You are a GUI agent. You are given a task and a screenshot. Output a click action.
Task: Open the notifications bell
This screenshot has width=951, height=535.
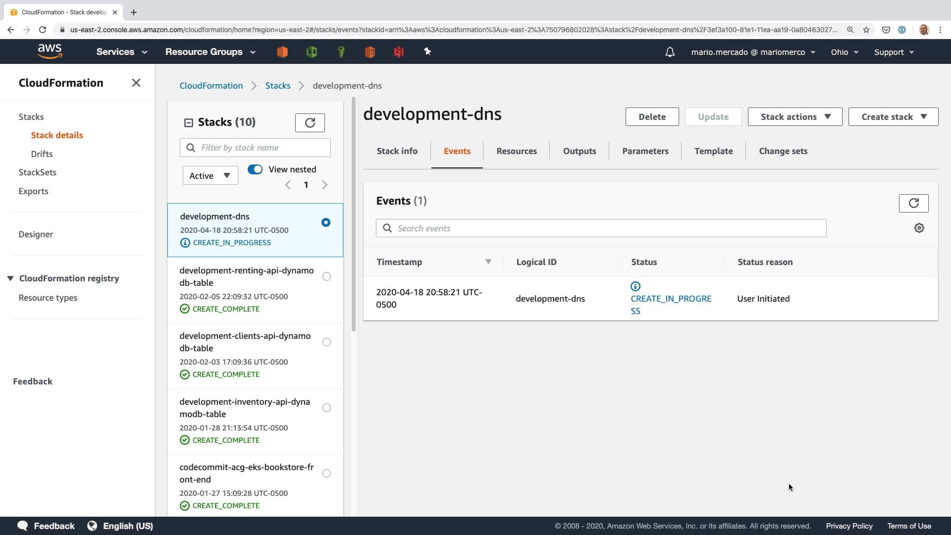pos(670,52)
